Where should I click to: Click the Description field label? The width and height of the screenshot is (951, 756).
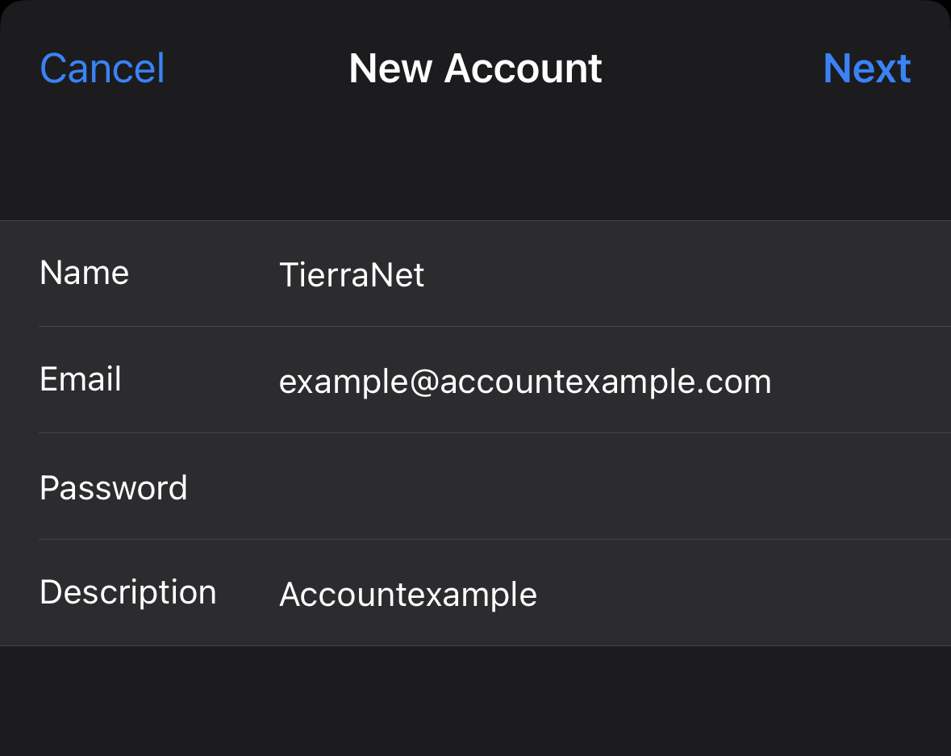click(128, 592)
